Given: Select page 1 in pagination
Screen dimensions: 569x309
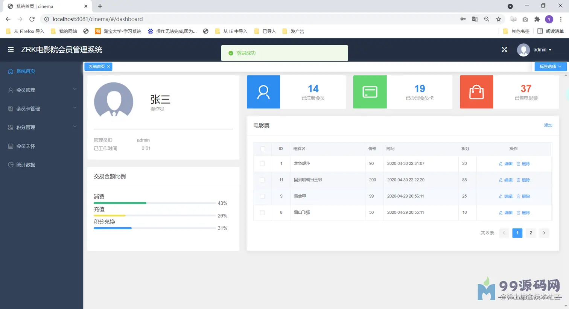Looking at the screenshot, I should pos(517,233).
